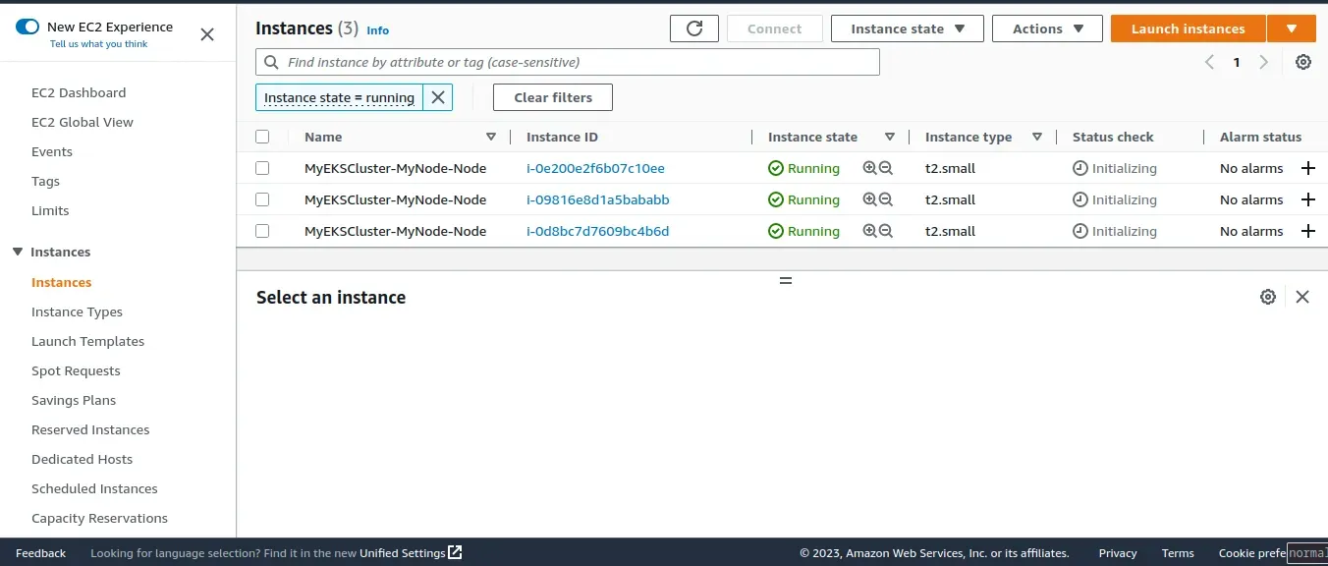Click zoom-out filter icon for instance i-09816e8d1a5bababb
The width and height of the screenshot is (1328, 566).
(x=886, y=199)
